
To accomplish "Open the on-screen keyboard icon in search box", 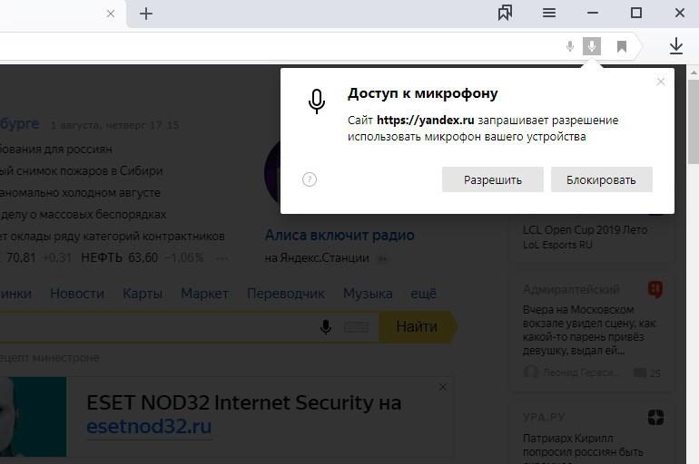I will tap(356, 327).
